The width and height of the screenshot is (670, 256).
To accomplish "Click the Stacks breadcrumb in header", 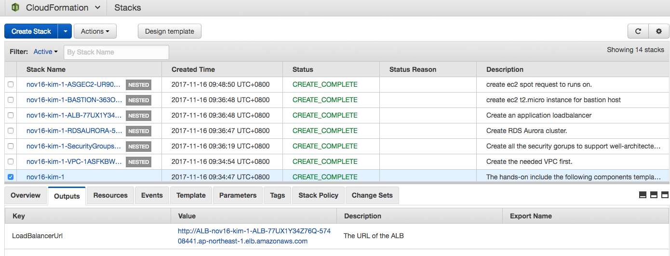I will pos(128,8).
